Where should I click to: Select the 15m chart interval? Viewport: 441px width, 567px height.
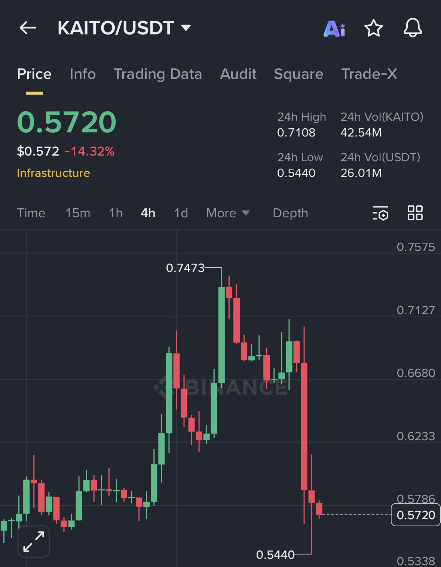pos(78,213)
